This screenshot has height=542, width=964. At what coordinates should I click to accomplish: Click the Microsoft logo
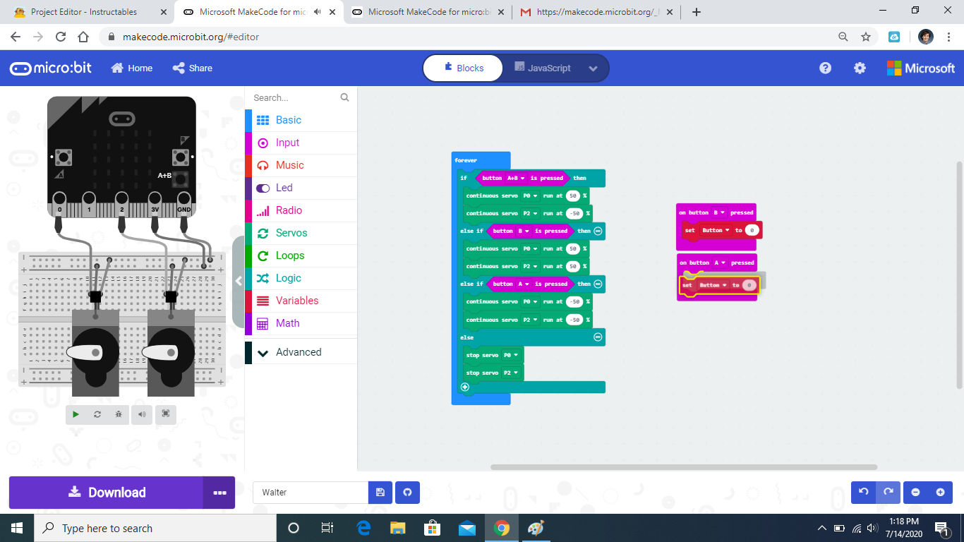click(921, 68)
